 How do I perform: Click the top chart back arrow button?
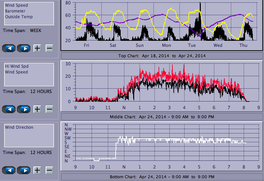9,48
